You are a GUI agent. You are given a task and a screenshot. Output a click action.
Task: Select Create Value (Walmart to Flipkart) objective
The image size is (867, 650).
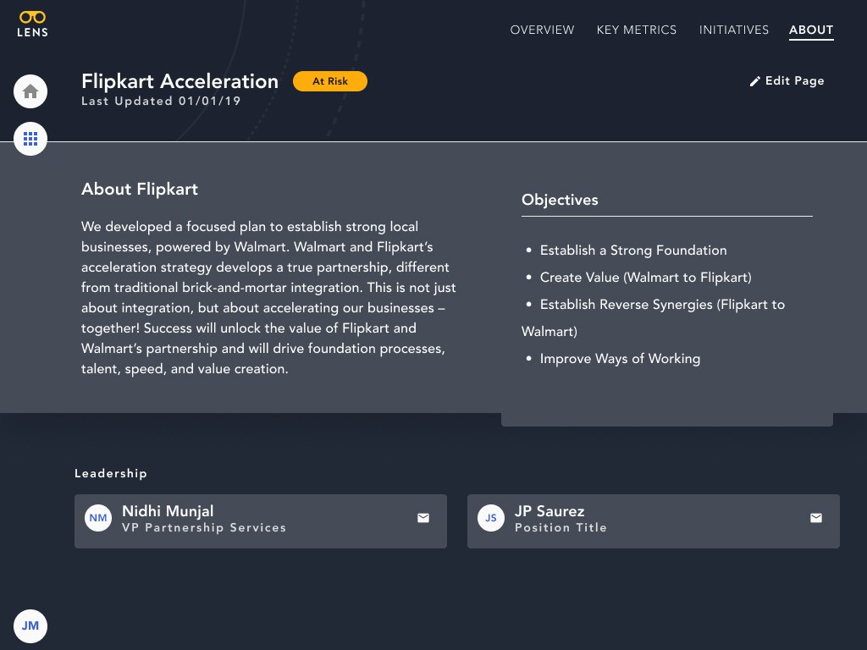(x=645, y=278)
